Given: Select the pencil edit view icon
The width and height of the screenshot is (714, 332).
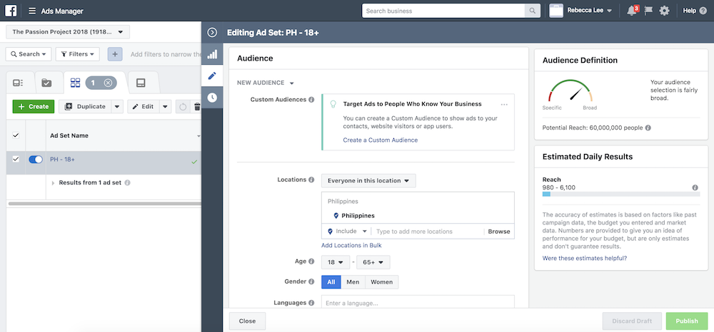Looking at the screenshot, I should point(212,76).
